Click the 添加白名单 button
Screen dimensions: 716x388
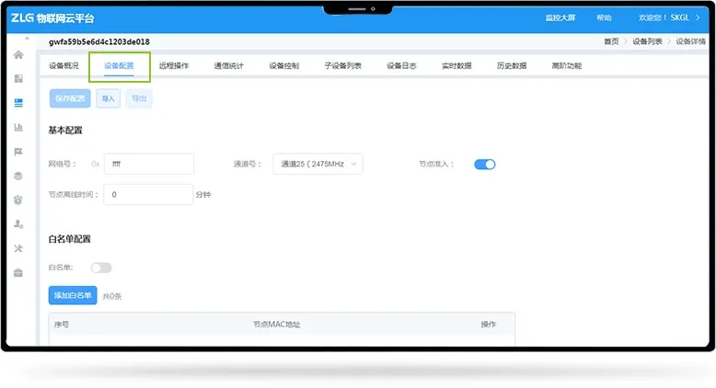[72, 295]
